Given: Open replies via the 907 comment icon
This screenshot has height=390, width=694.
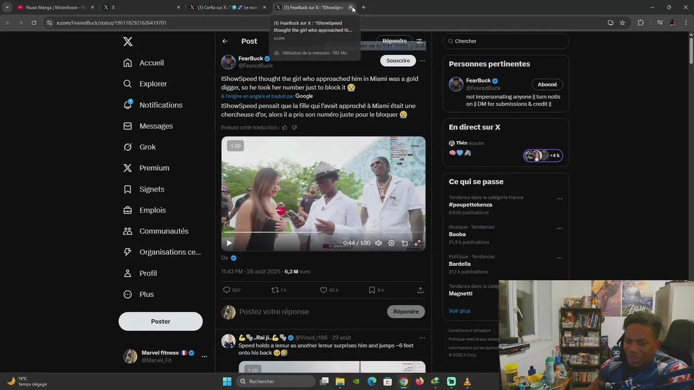Looking at the screenshot, I should (x=232, y=290).
